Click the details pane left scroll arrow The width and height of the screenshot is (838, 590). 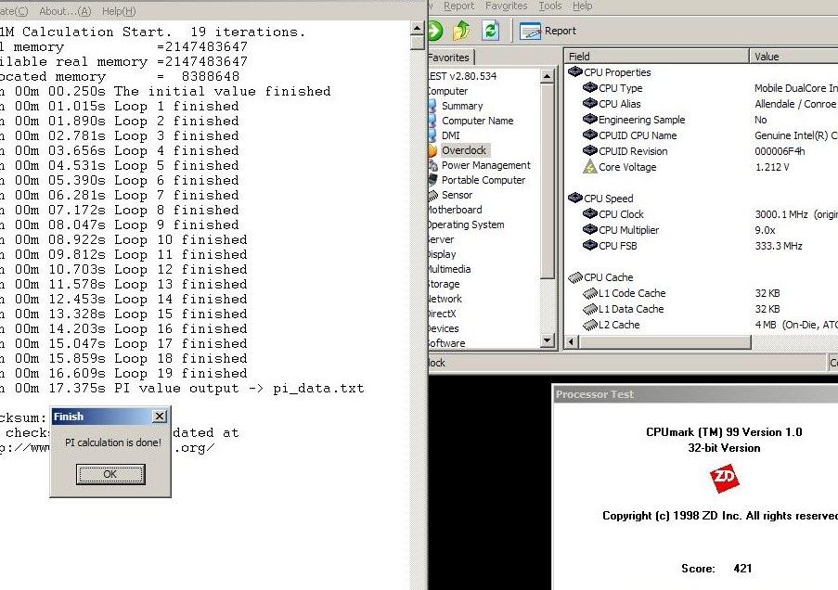572,341
